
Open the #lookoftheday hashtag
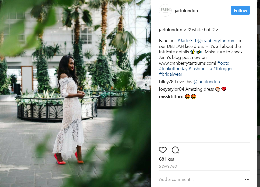pos(173,69)
